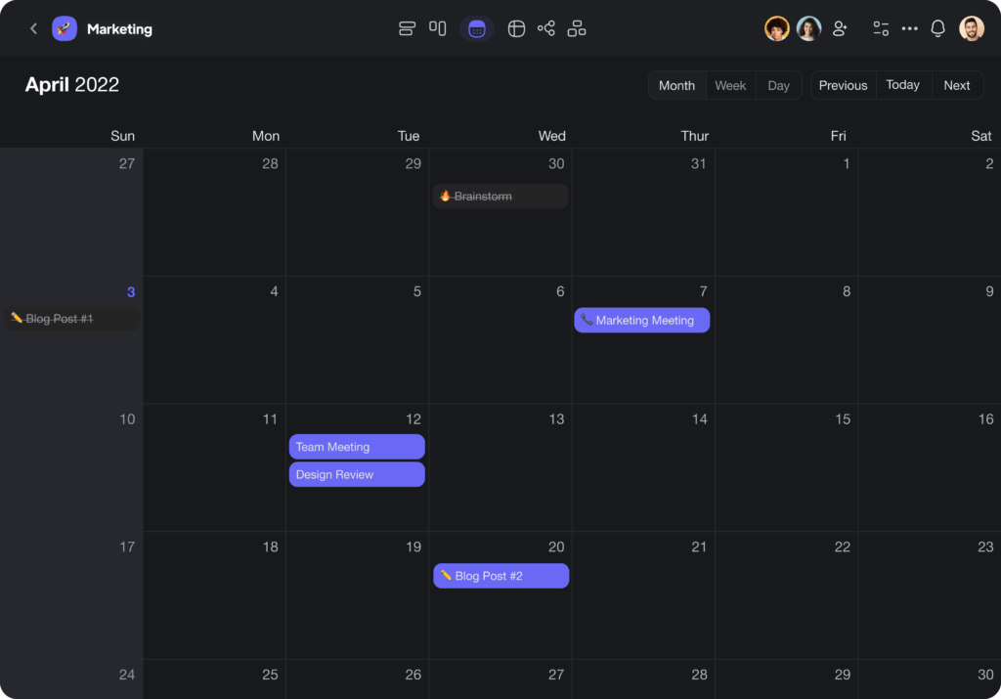Click the invite member icon
1001x699 pixels.
click(840, 28)
